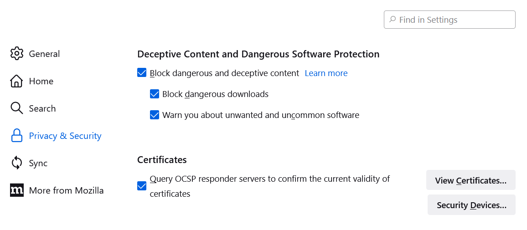Viewport: 527px width, 230px height.
Task: Go to the Home settings label
Action: 41,81
